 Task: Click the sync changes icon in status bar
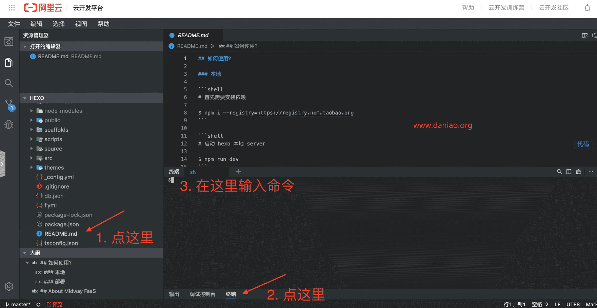[38, 304]
